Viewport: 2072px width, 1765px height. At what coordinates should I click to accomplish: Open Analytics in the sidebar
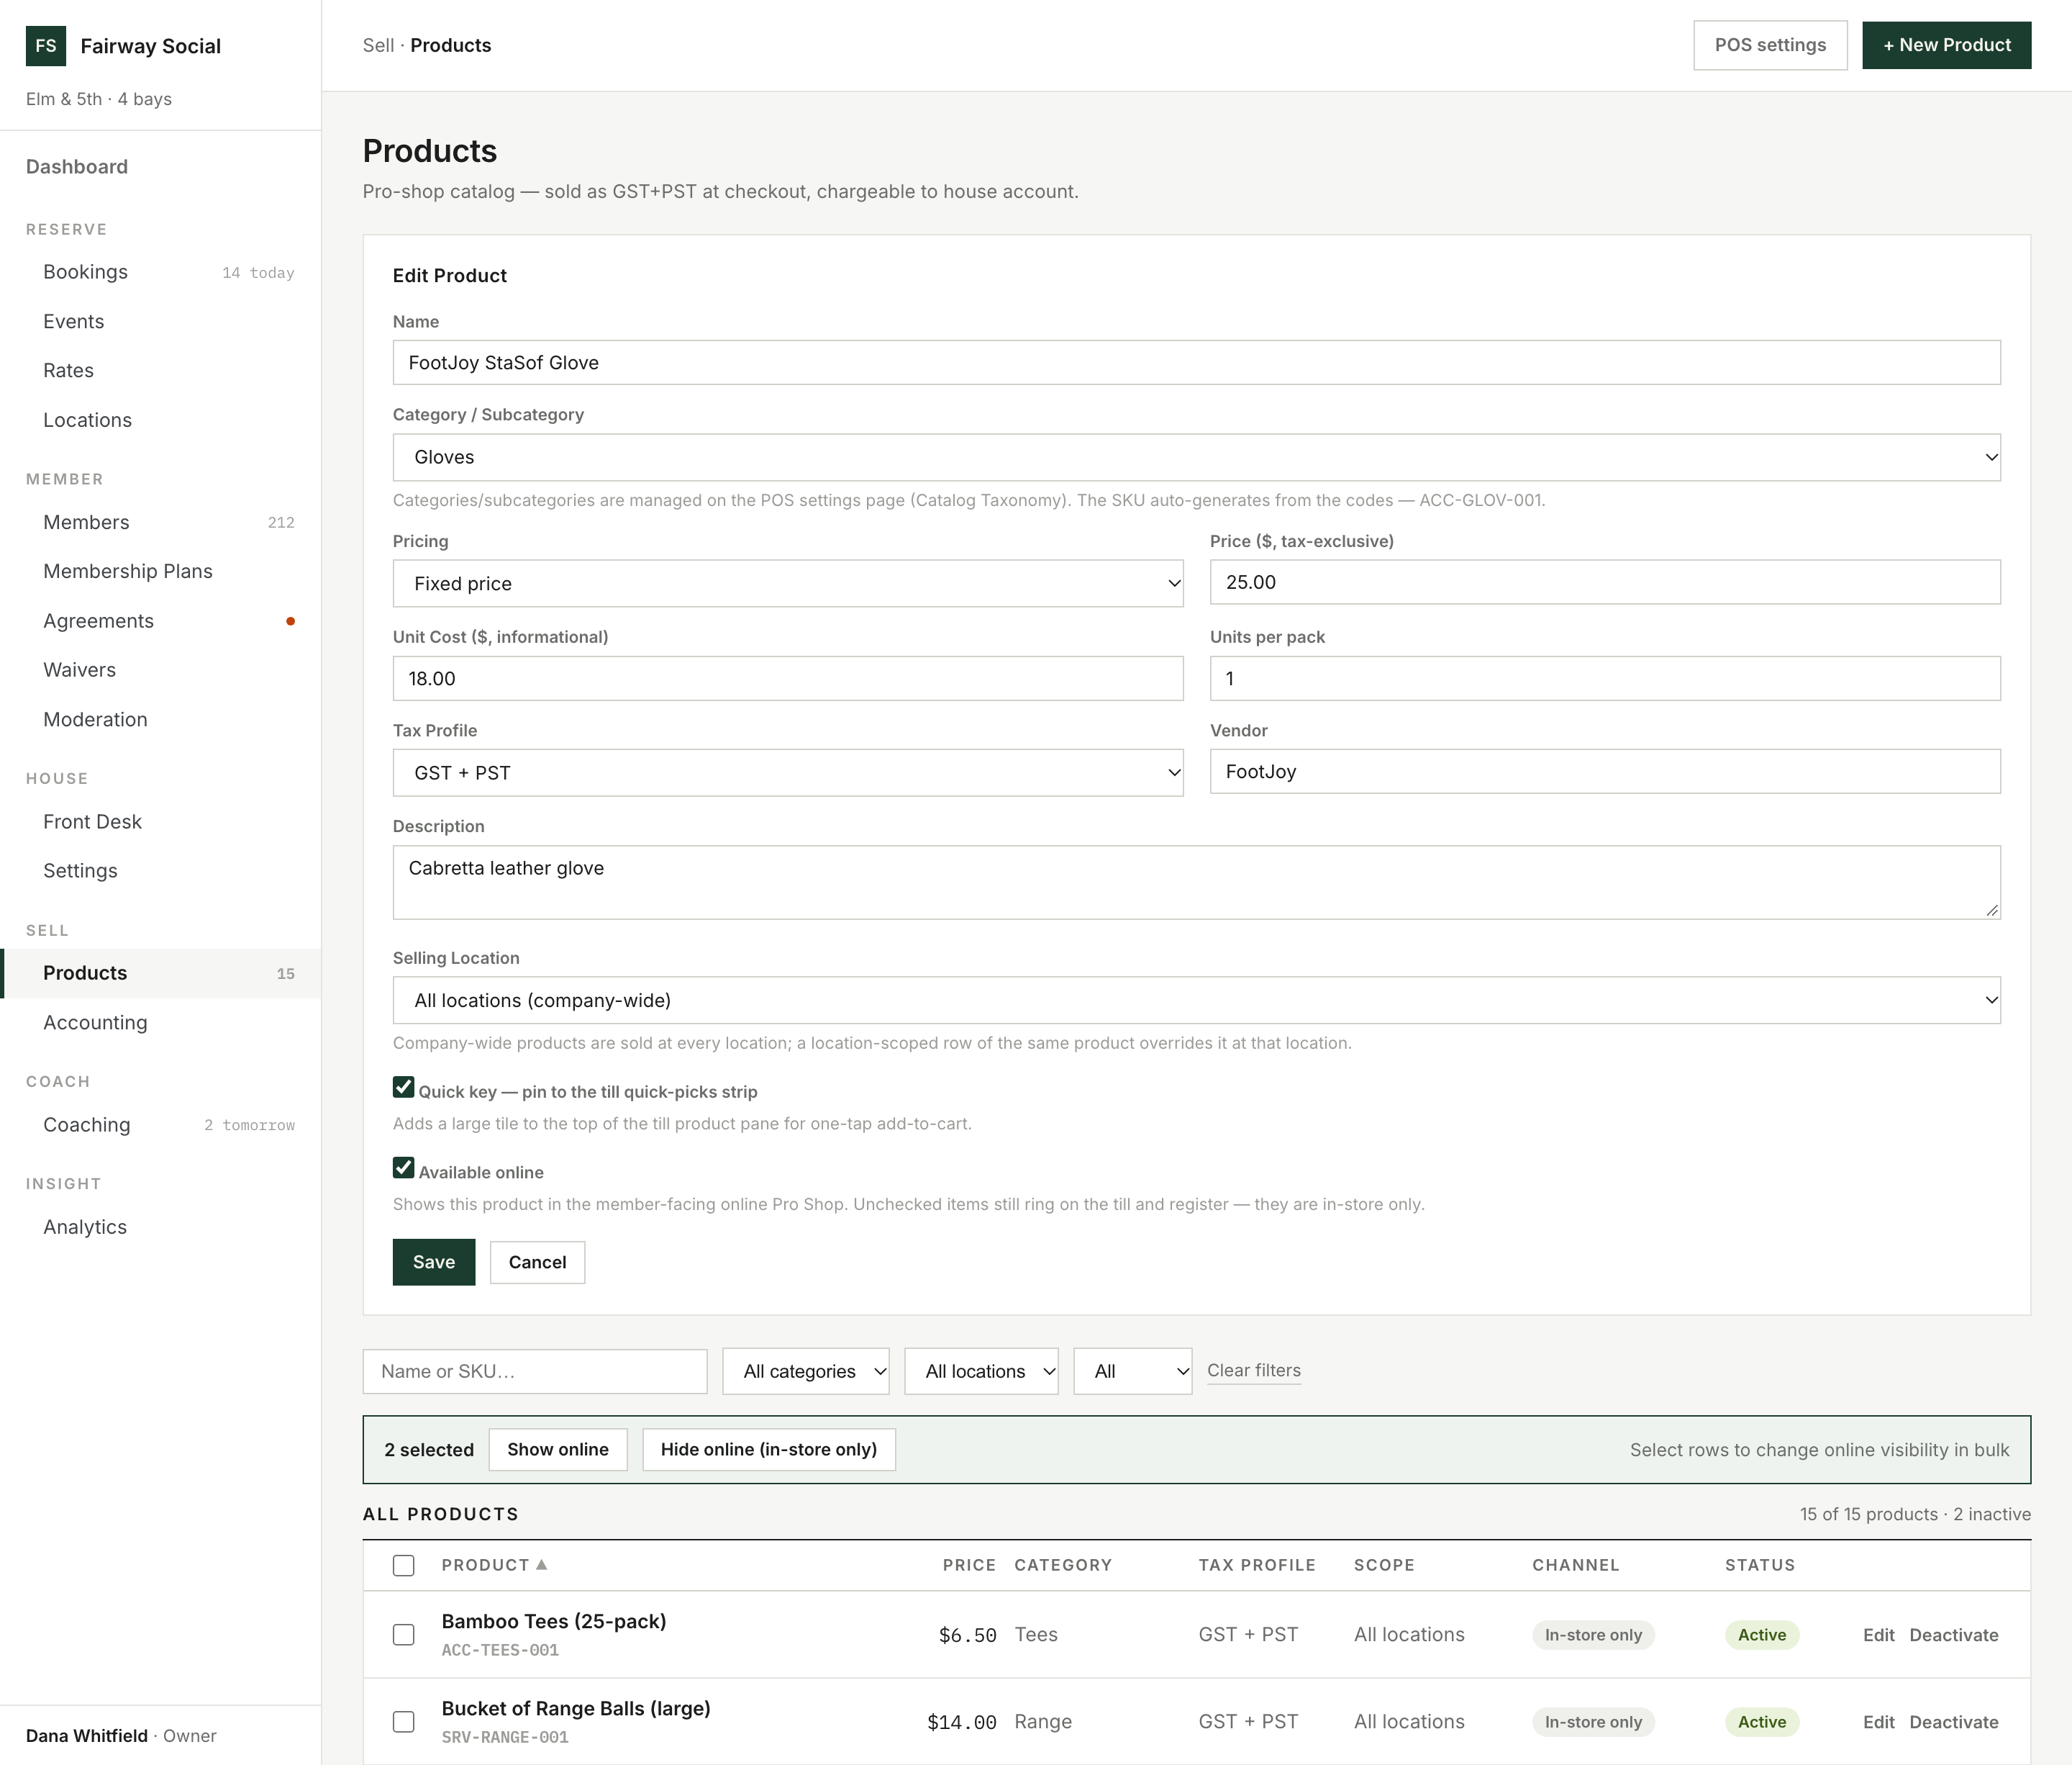click(160, 1227)
